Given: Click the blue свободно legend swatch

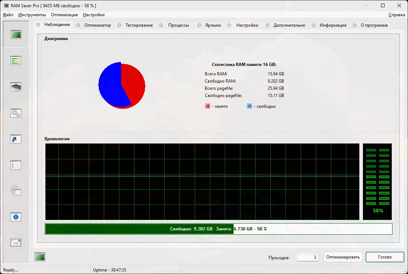Looking at the screenshot, I should coord(249,106).
